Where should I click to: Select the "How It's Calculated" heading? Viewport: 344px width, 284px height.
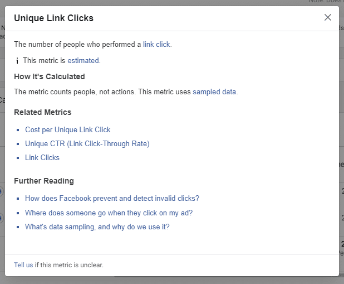[x=50, y=76]
